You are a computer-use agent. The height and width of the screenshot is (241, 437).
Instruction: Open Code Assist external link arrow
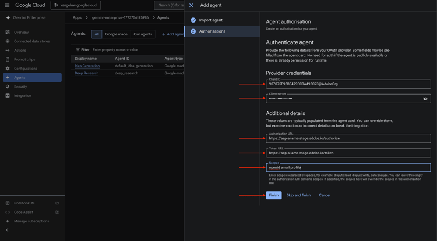57,212
